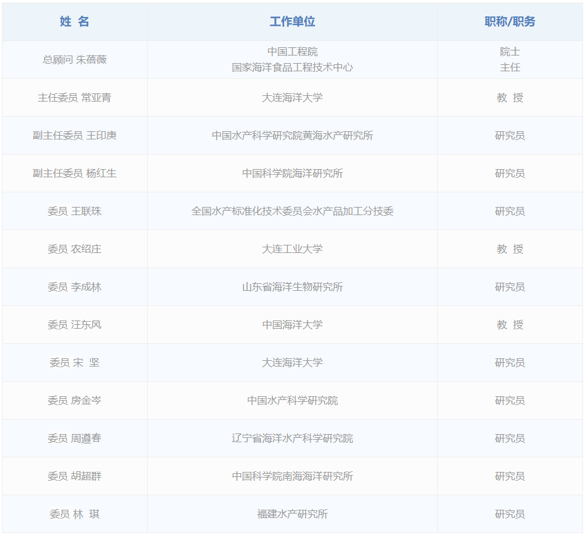Select the cell 委员 农绍庄
Image resolution: width=585 pixels, height=535 pixels.
click(74, 249)
